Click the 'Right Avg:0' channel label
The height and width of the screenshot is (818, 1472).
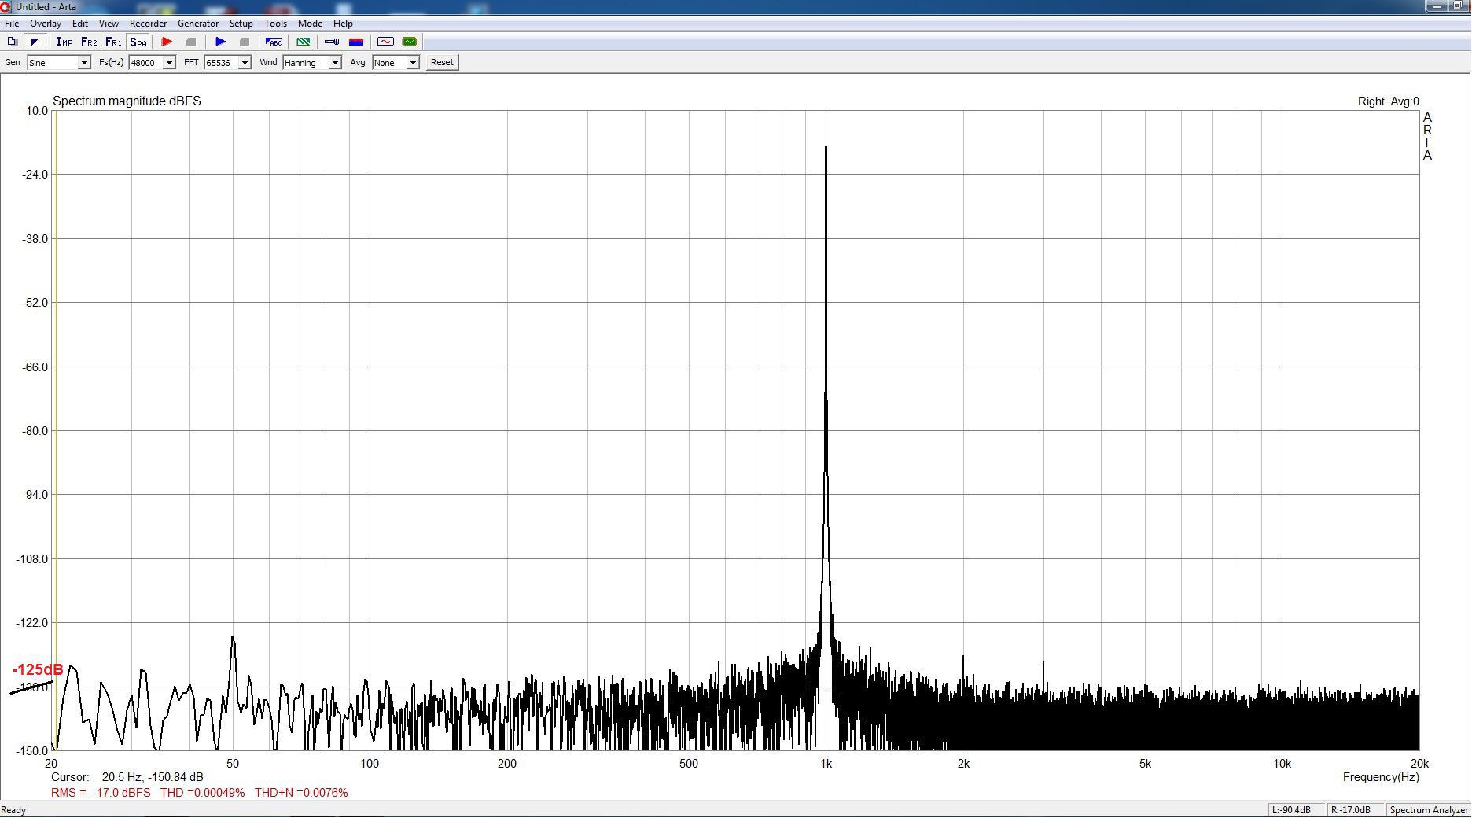click(1389, 101)
